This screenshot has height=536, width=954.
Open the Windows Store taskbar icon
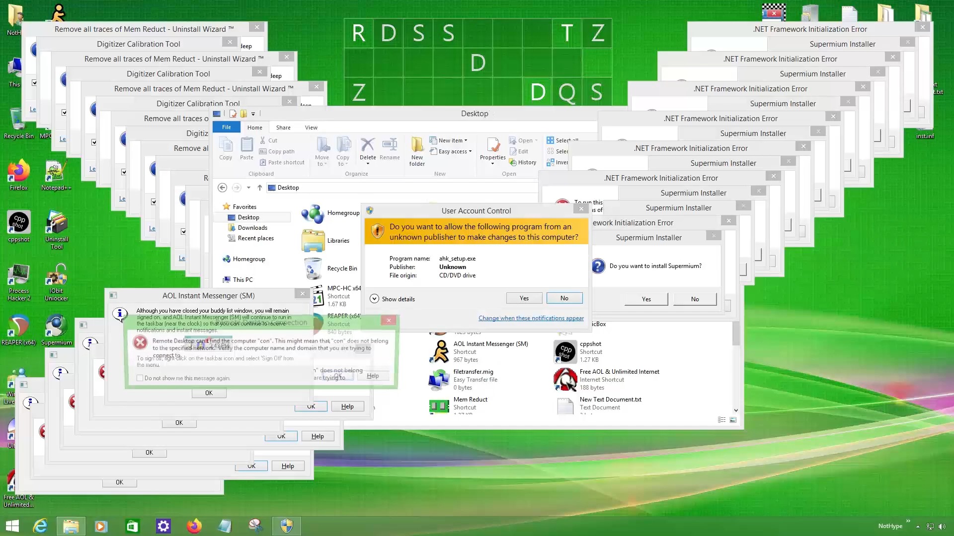132,526
